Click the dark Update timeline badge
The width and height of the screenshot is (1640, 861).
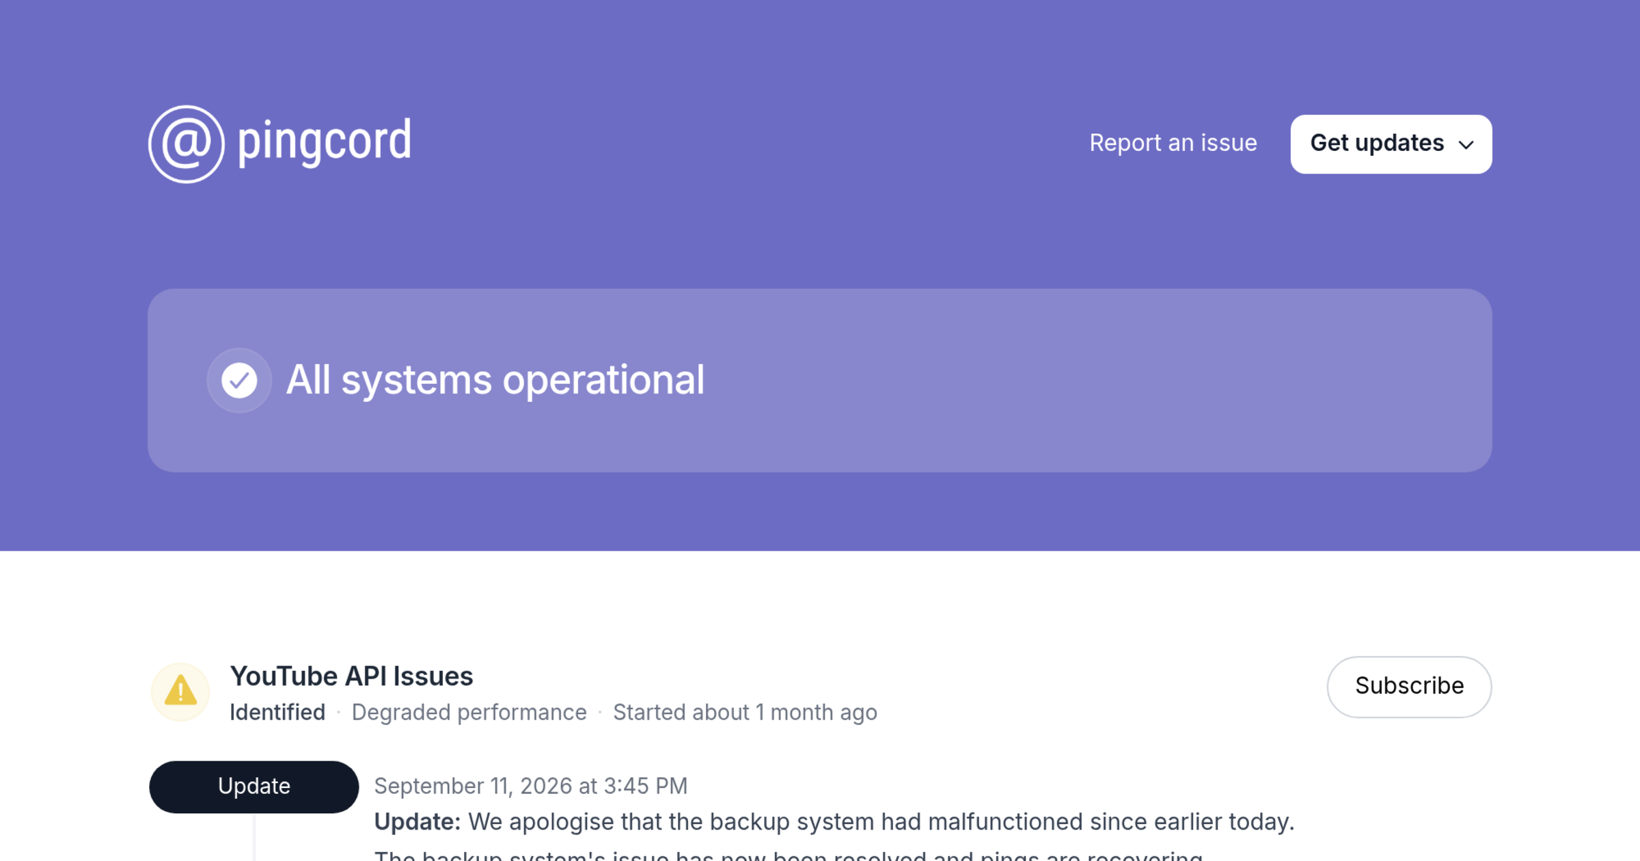pyautogui.click(x=254, y=787)
